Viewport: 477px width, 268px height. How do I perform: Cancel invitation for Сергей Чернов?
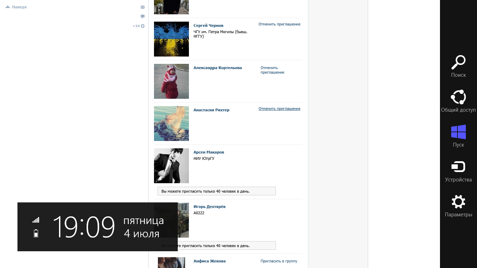pyautogui.click(x=279, y=24)
